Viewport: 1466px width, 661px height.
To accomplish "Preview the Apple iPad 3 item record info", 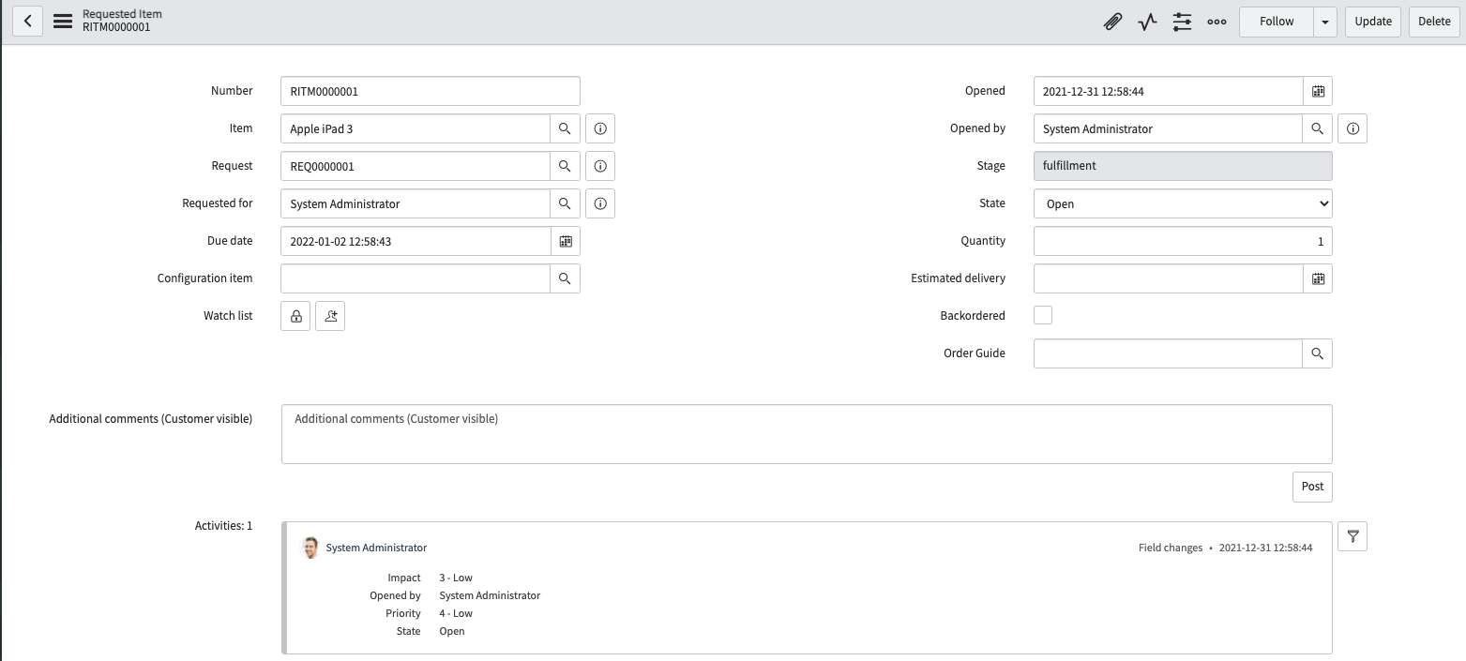I will pyautogui.click(x=600, y=128).
